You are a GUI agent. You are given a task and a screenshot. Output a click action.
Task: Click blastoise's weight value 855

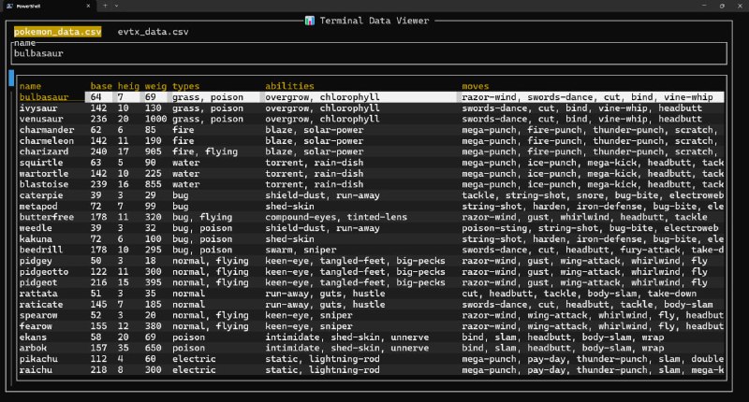(x=153, y=184)
